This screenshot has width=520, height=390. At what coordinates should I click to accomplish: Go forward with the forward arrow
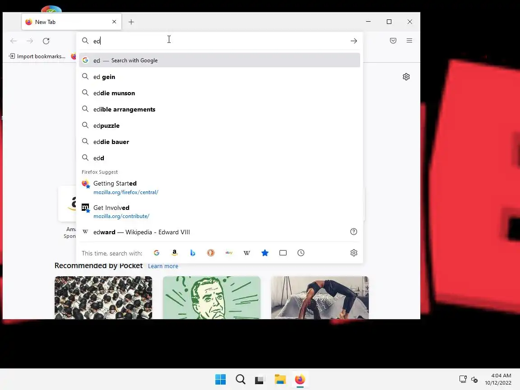[30, 41]
